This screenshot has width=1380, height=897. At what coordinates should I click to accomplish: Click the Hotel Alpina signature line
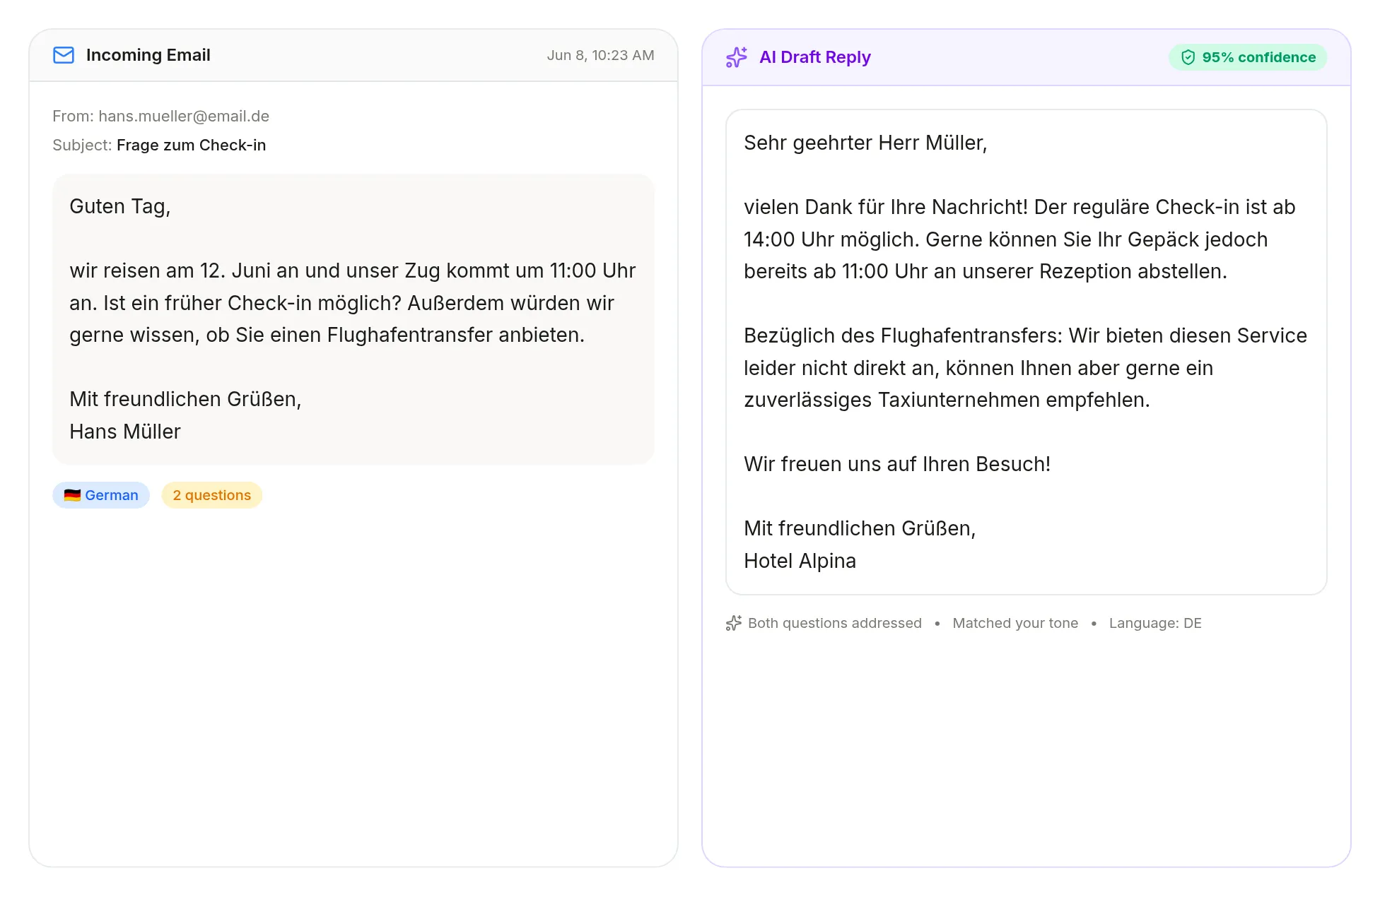click(x=800, y=561)
